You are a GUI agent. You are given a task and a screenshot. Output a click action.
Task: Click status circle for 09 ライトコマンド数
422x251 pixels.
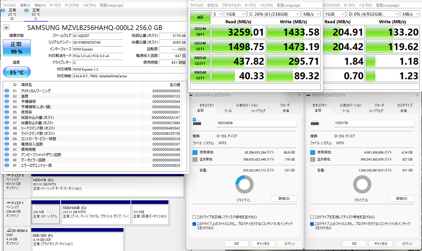coord(7,133)
